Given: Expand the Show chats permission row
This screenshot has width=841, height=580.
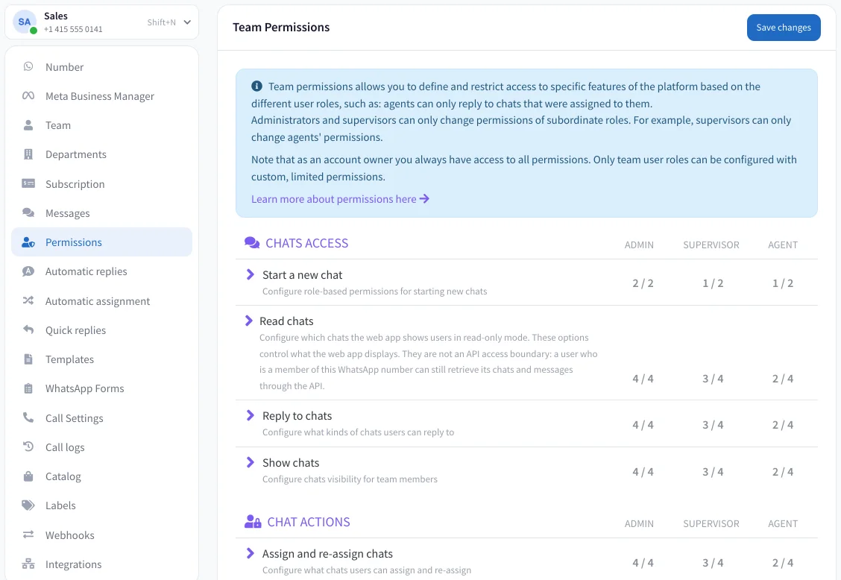Looking at the screenshot, I should pos(250,462).
